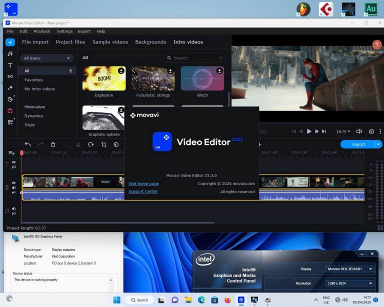
Task: Download the Explosion intro video
Action: pyautogui.click(x=121, y=71)
